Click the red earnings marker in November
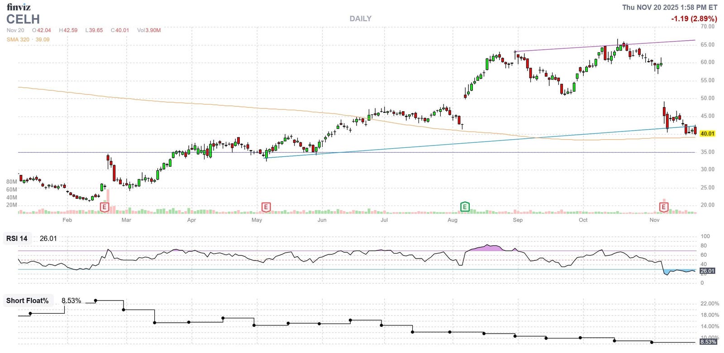724x353 pixels. point(664,207)
